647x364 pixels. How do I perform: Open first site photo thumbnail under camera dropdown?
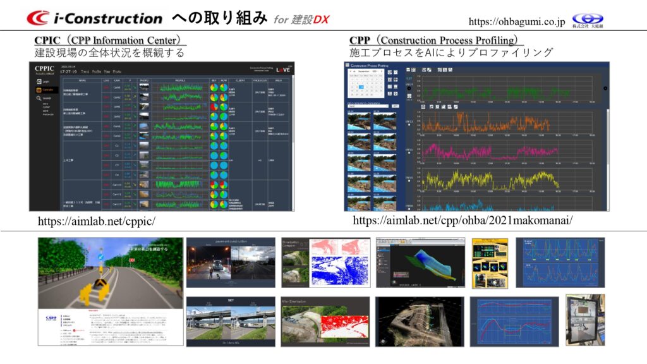click(x=359, y=121)
